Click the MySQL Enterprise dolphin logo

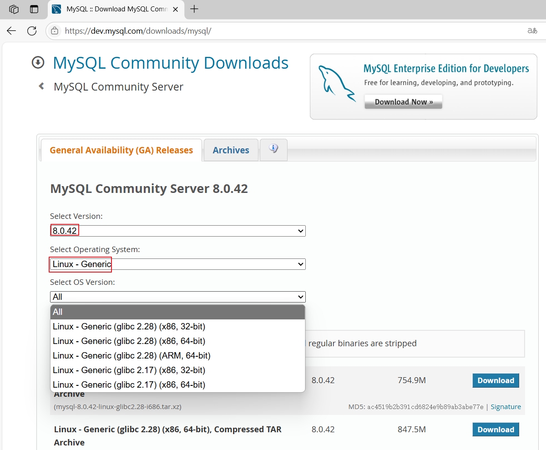coord(336,83)
